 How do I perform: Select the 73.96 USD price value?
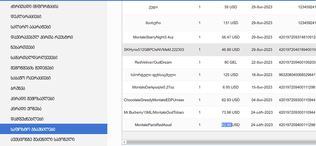click(x=231, y=112)
